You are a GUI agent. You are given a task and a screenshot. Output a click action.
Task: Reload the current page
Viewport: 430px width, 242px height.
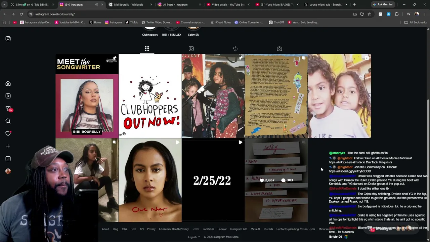(x=21, y=14)
